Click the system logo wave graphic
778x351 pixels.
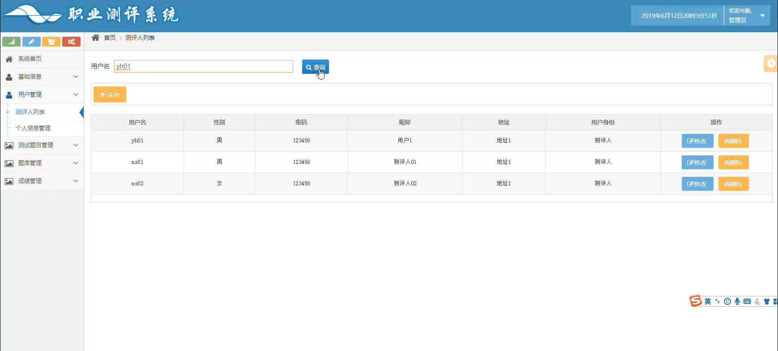pyautogui.click(x=32, y=15)
